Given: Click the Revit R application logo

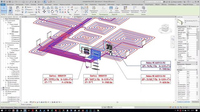Looking at the screenshot, I should click(2, 2).
